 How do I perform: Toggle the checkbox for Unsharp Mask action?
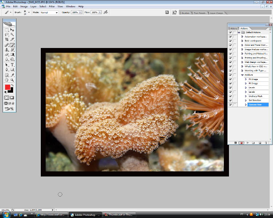click(x=230, y=96)
